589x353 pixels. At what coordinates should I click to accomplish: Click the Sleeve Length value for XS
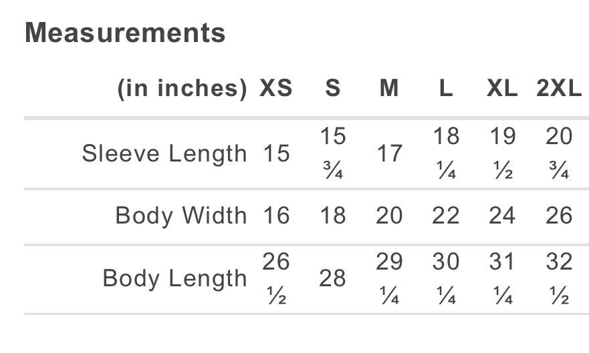[x=276, y=154]
